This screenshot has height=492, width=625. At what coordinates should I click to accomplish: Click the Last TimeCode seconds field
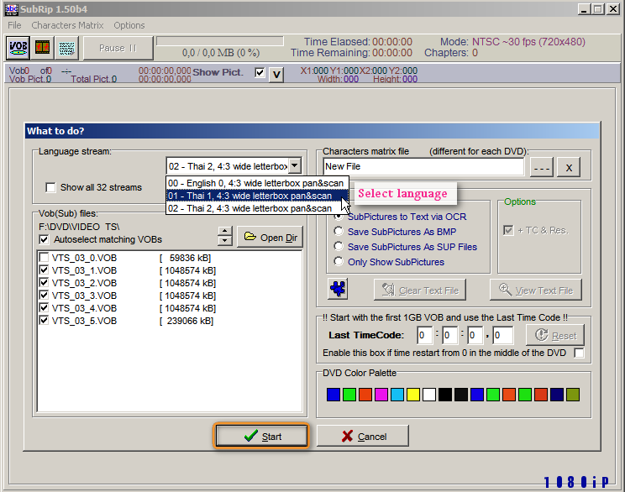(475, 335)
